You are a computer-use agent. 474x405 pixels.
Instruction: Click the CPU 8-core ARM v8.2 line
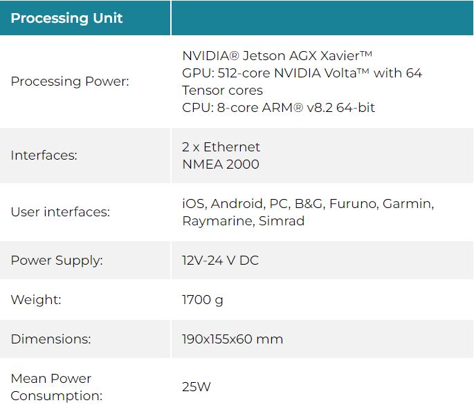click(x=278, y=108)
